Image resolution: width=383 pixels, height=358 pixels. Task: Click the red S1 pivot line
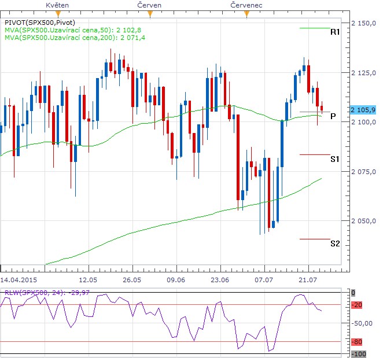coord(315,154)
